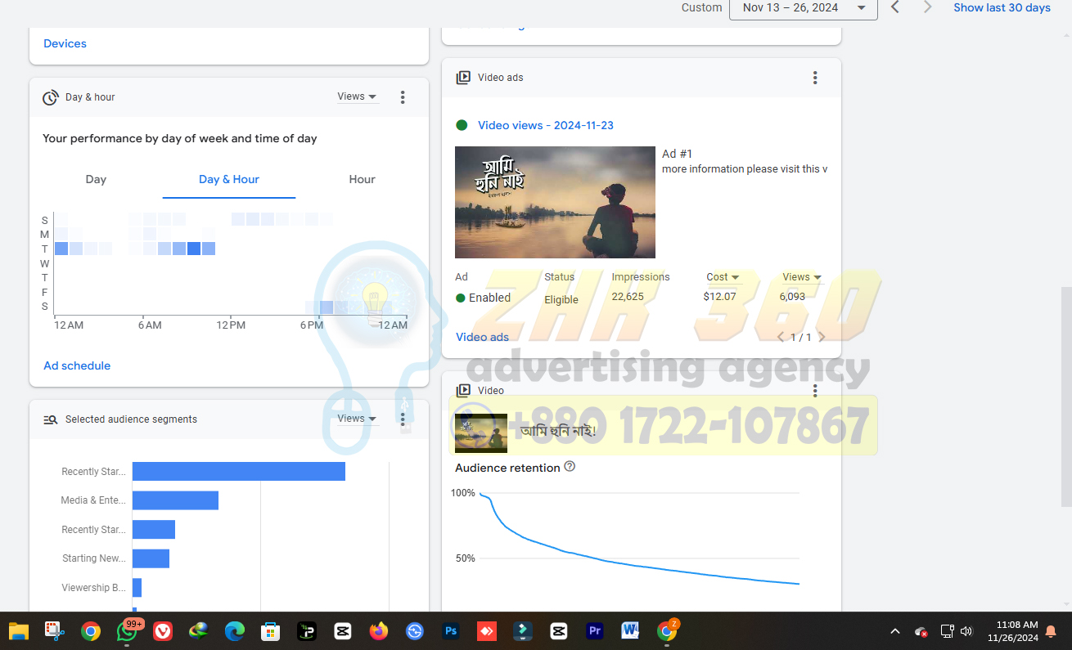Open the Filmora taskbar icon
The height and width of the screenshot is (650, 1072).
[522, 631]
